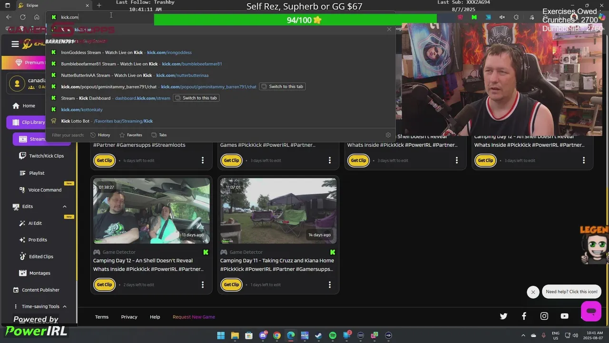
Task: Filter search suggestions by Tabs
Action: pos(159,135)
